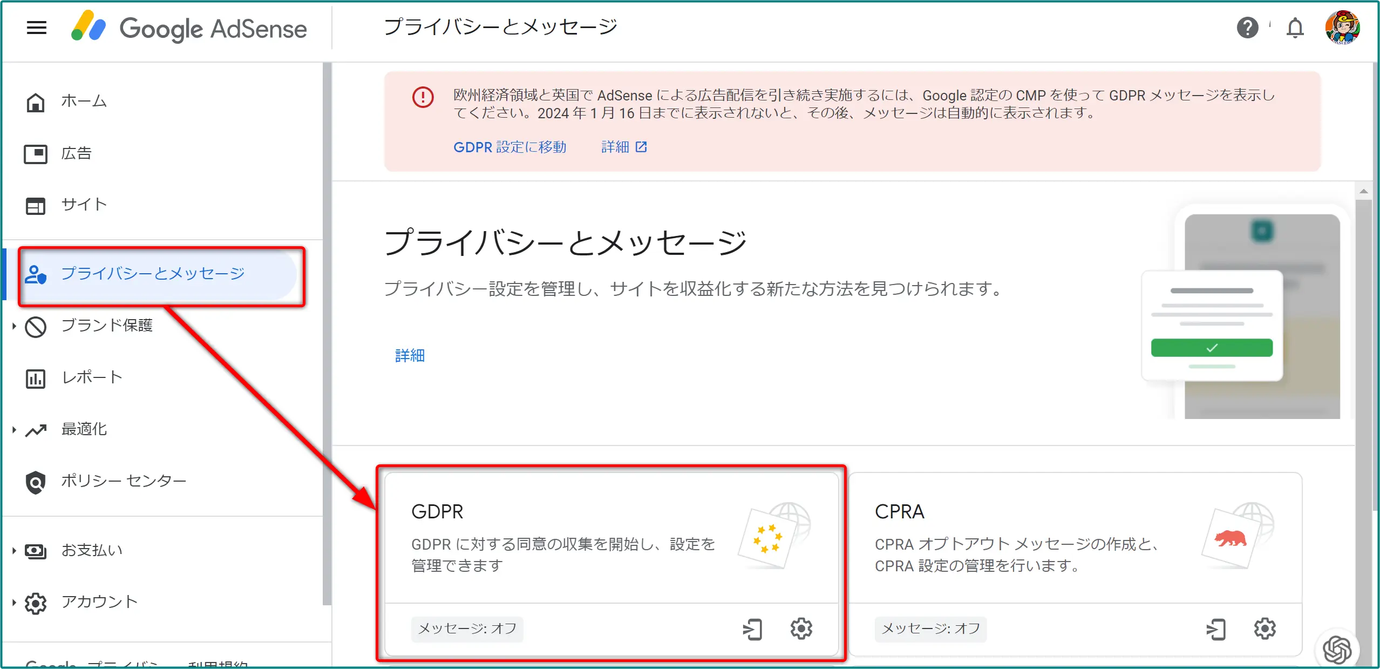This screenshot has width=1380, height=669.
Task: Click the help question mark icon
Action: (1247, 28)
